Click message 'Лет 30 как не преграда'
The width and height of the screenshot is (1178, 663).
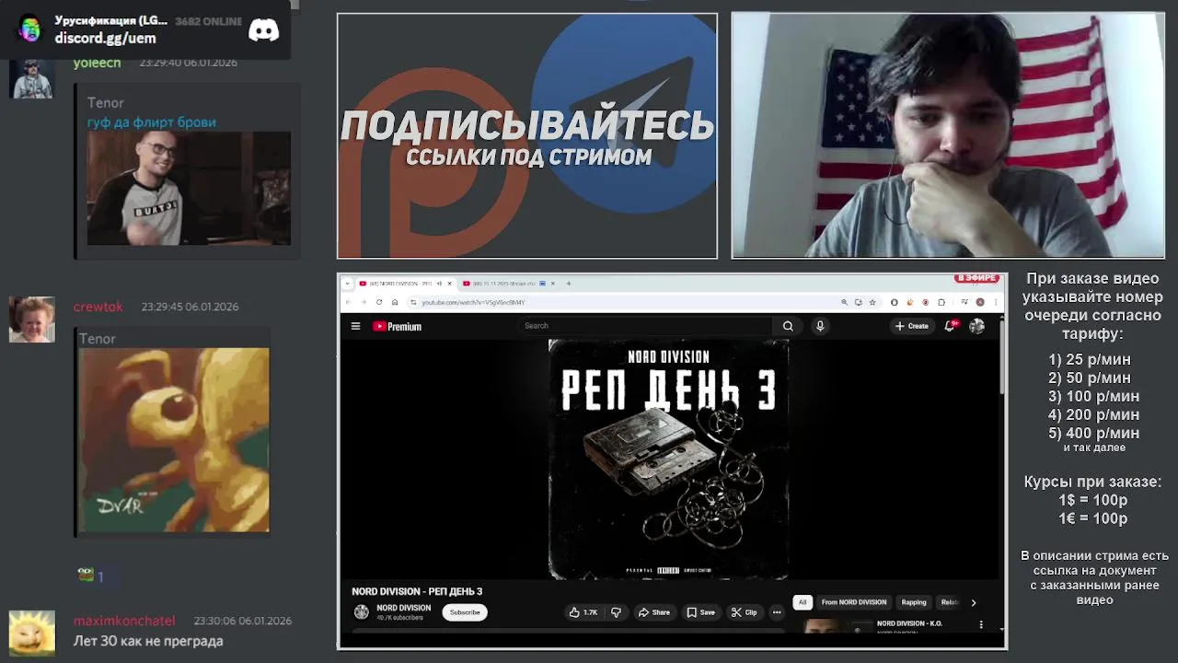tap(148, 641)
